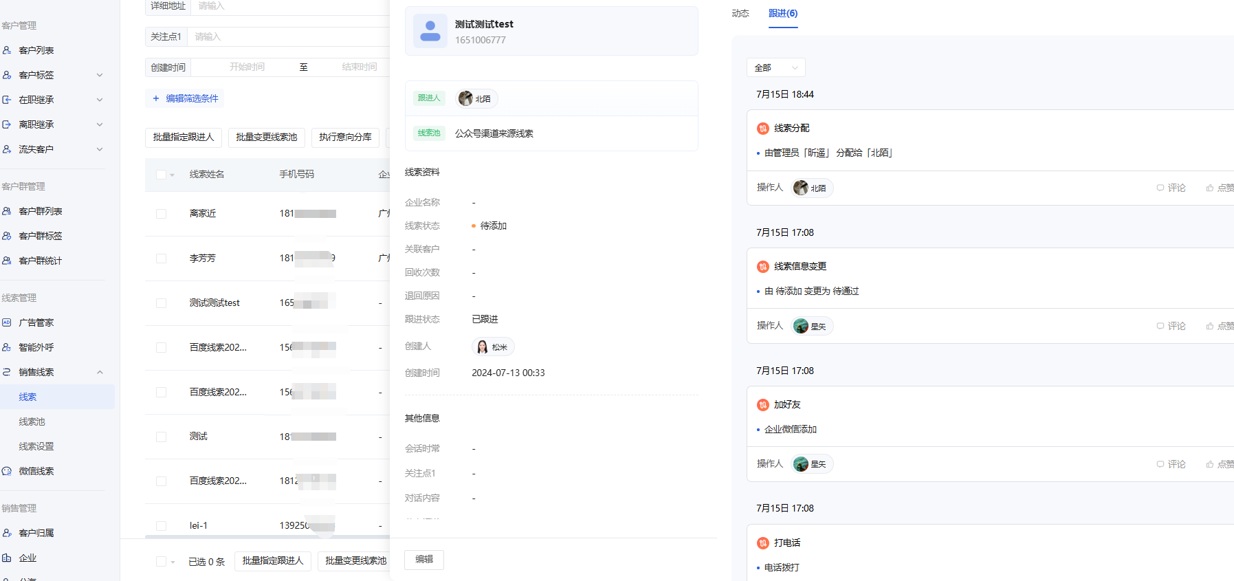This screenshot has height=581, width=1234.
Task: Open the 全部 filter dropdown
Action: coord(775,67)
